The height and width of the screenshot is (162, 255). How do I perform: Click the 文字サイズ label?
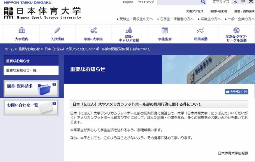[221, 2]
